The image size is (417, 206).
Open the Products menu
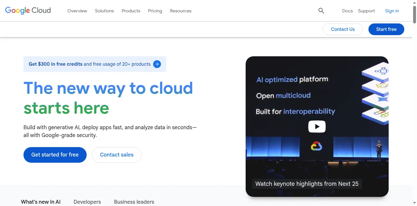(x=131, y=11)
